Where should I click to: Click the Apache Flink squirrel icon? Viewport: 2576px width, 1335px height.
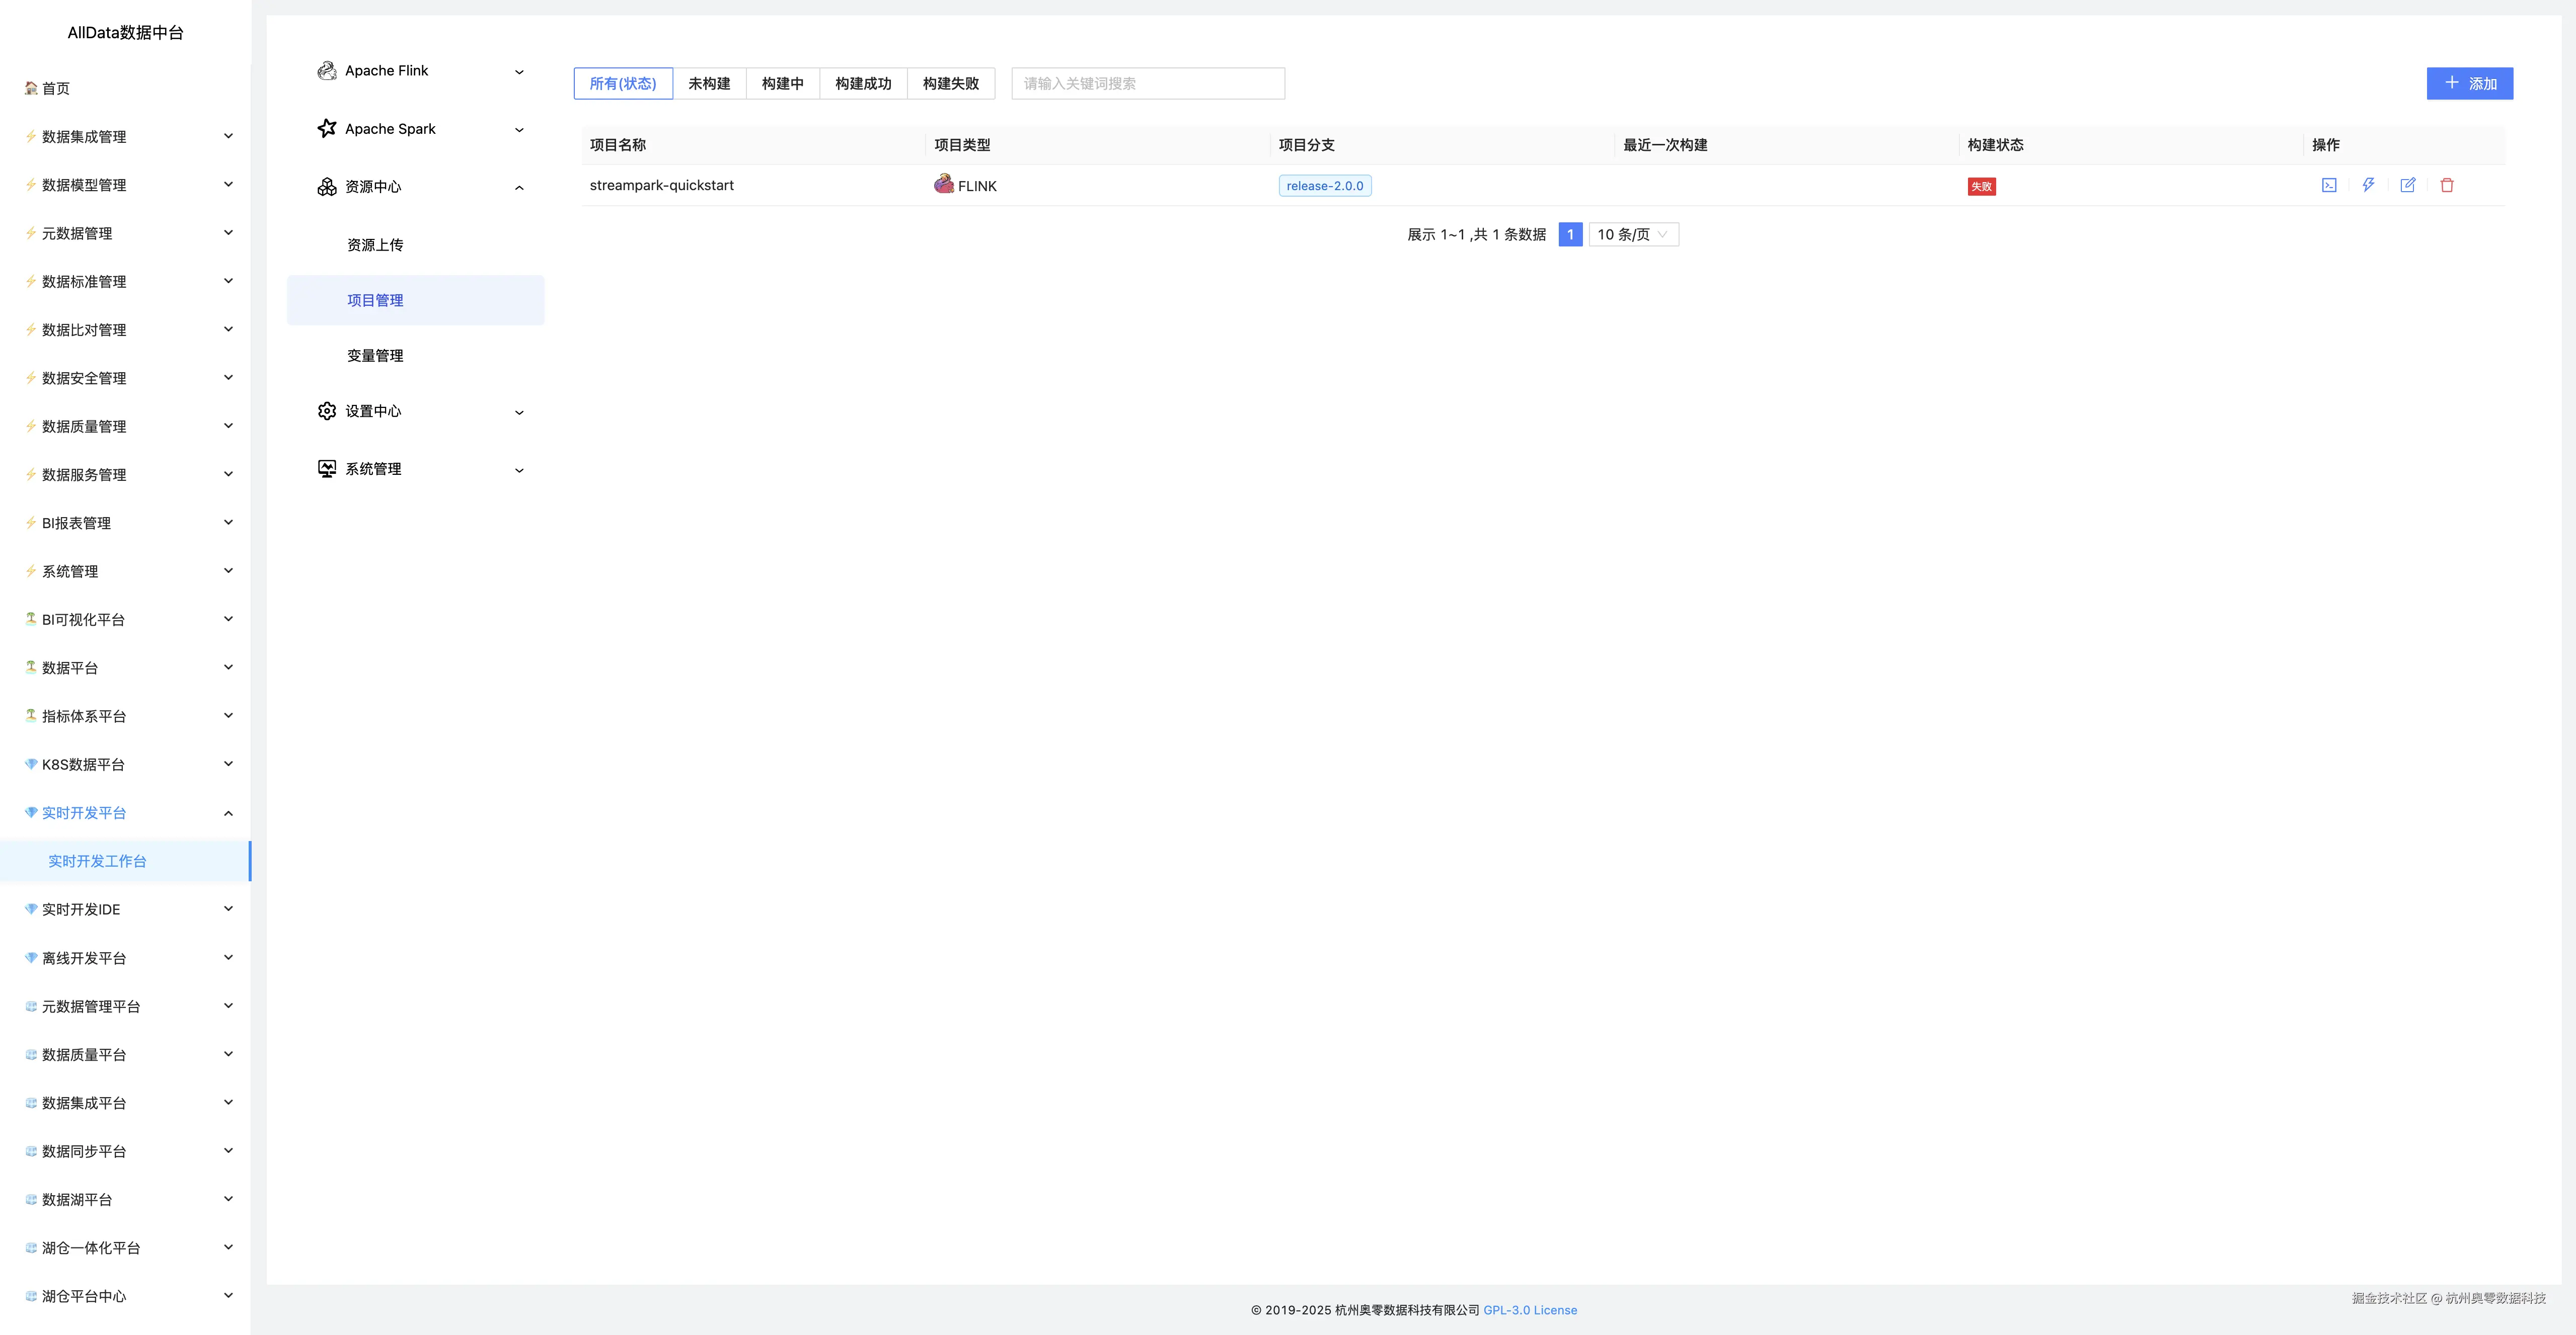pos(326,71)
